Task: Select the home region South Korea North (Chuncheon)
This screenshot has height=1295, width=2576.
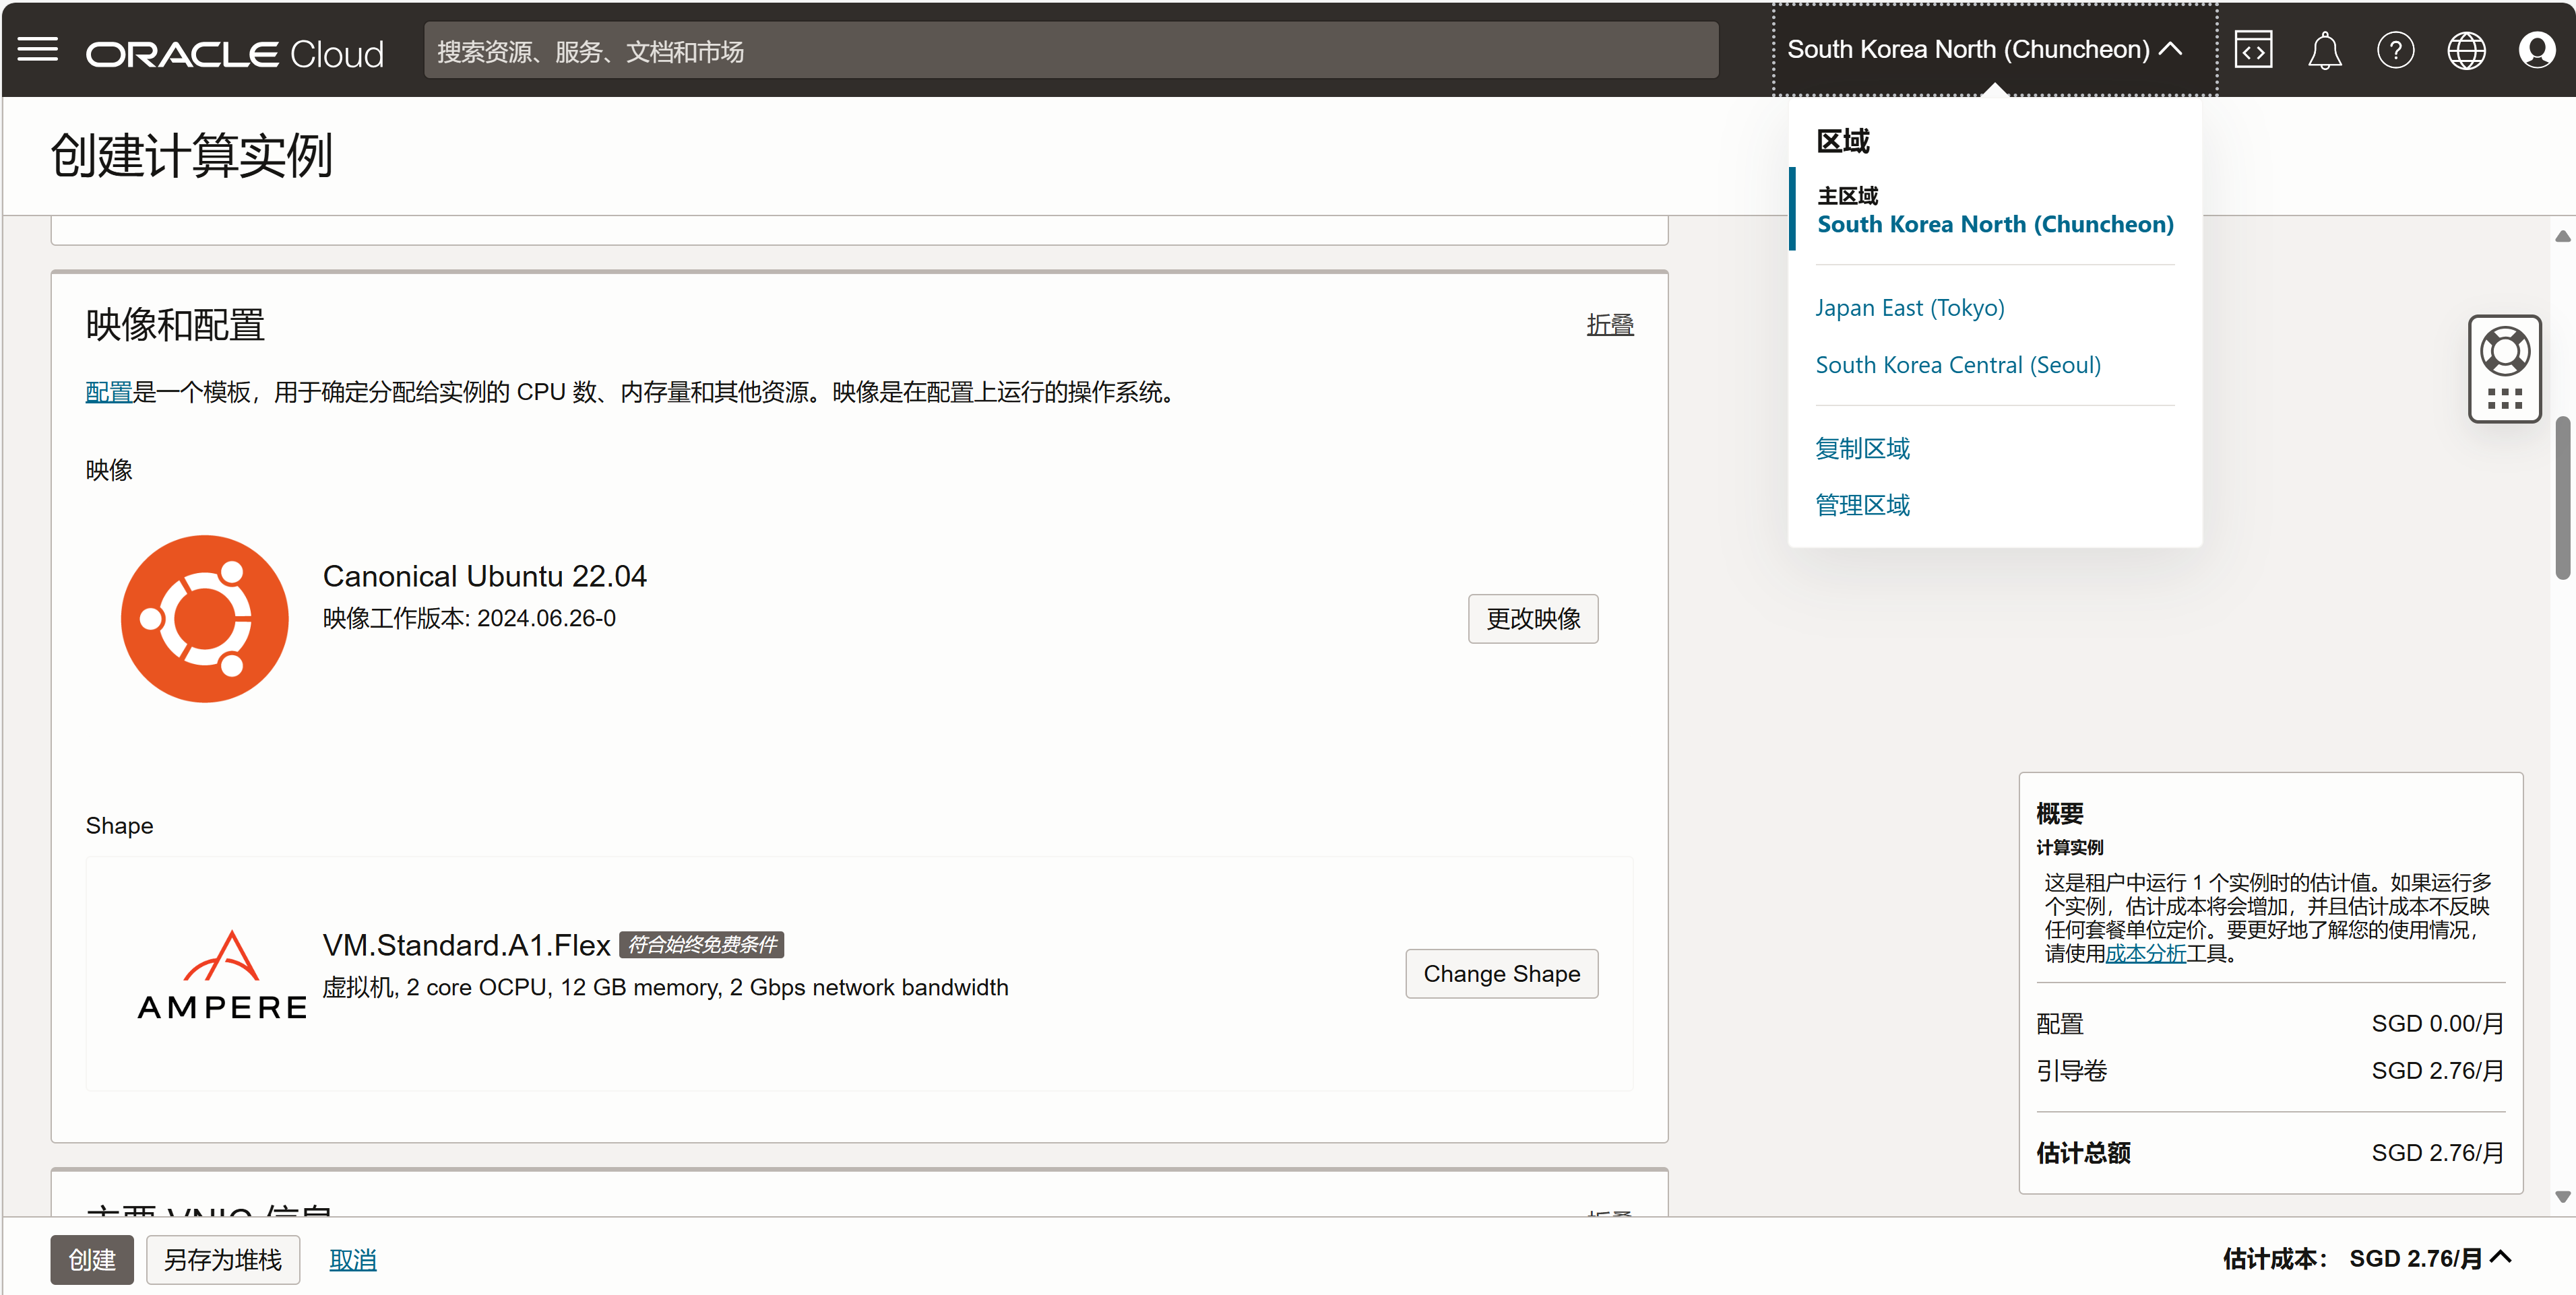Action: [x=1995, y=224]
